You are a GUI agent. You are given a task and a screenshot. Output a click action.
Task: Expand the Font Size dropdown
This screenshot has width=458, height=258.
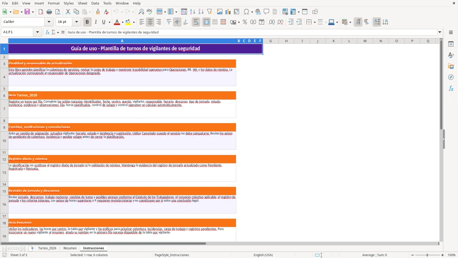click(77, 22)
